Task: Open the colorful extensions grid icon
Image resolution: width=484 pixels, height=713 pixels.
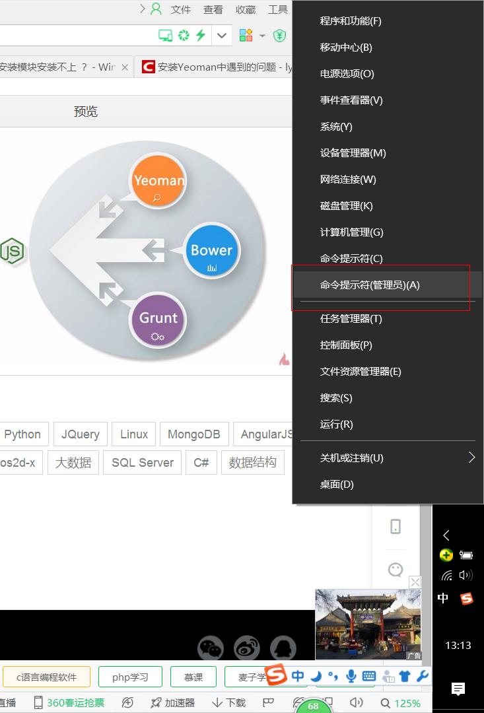Action: [246, 35]
